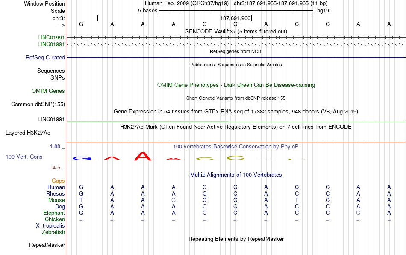Select the first LINC01991 GENCODE transcript label
This screenshot has height=255, width=406.
[51, 37]
